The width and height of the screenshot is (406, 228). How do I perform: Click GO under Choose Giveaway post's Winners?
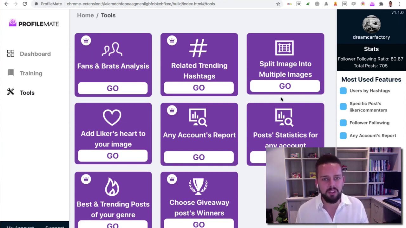[199, 224]
